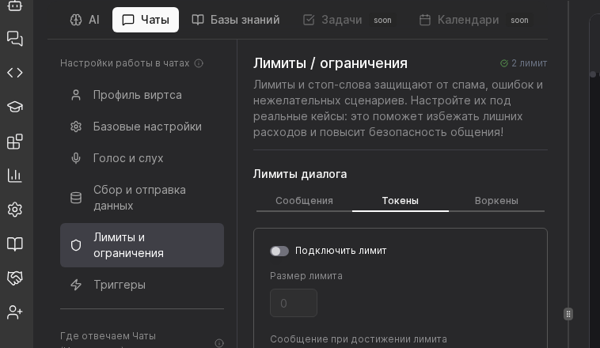Screen dimensions: 600x348
Task: Open the chat bubbles icon in left sidebar
Action: 15,38
